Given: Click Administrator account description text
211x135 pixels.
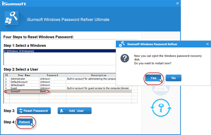Looking at the screenshot, I should 91,79.
